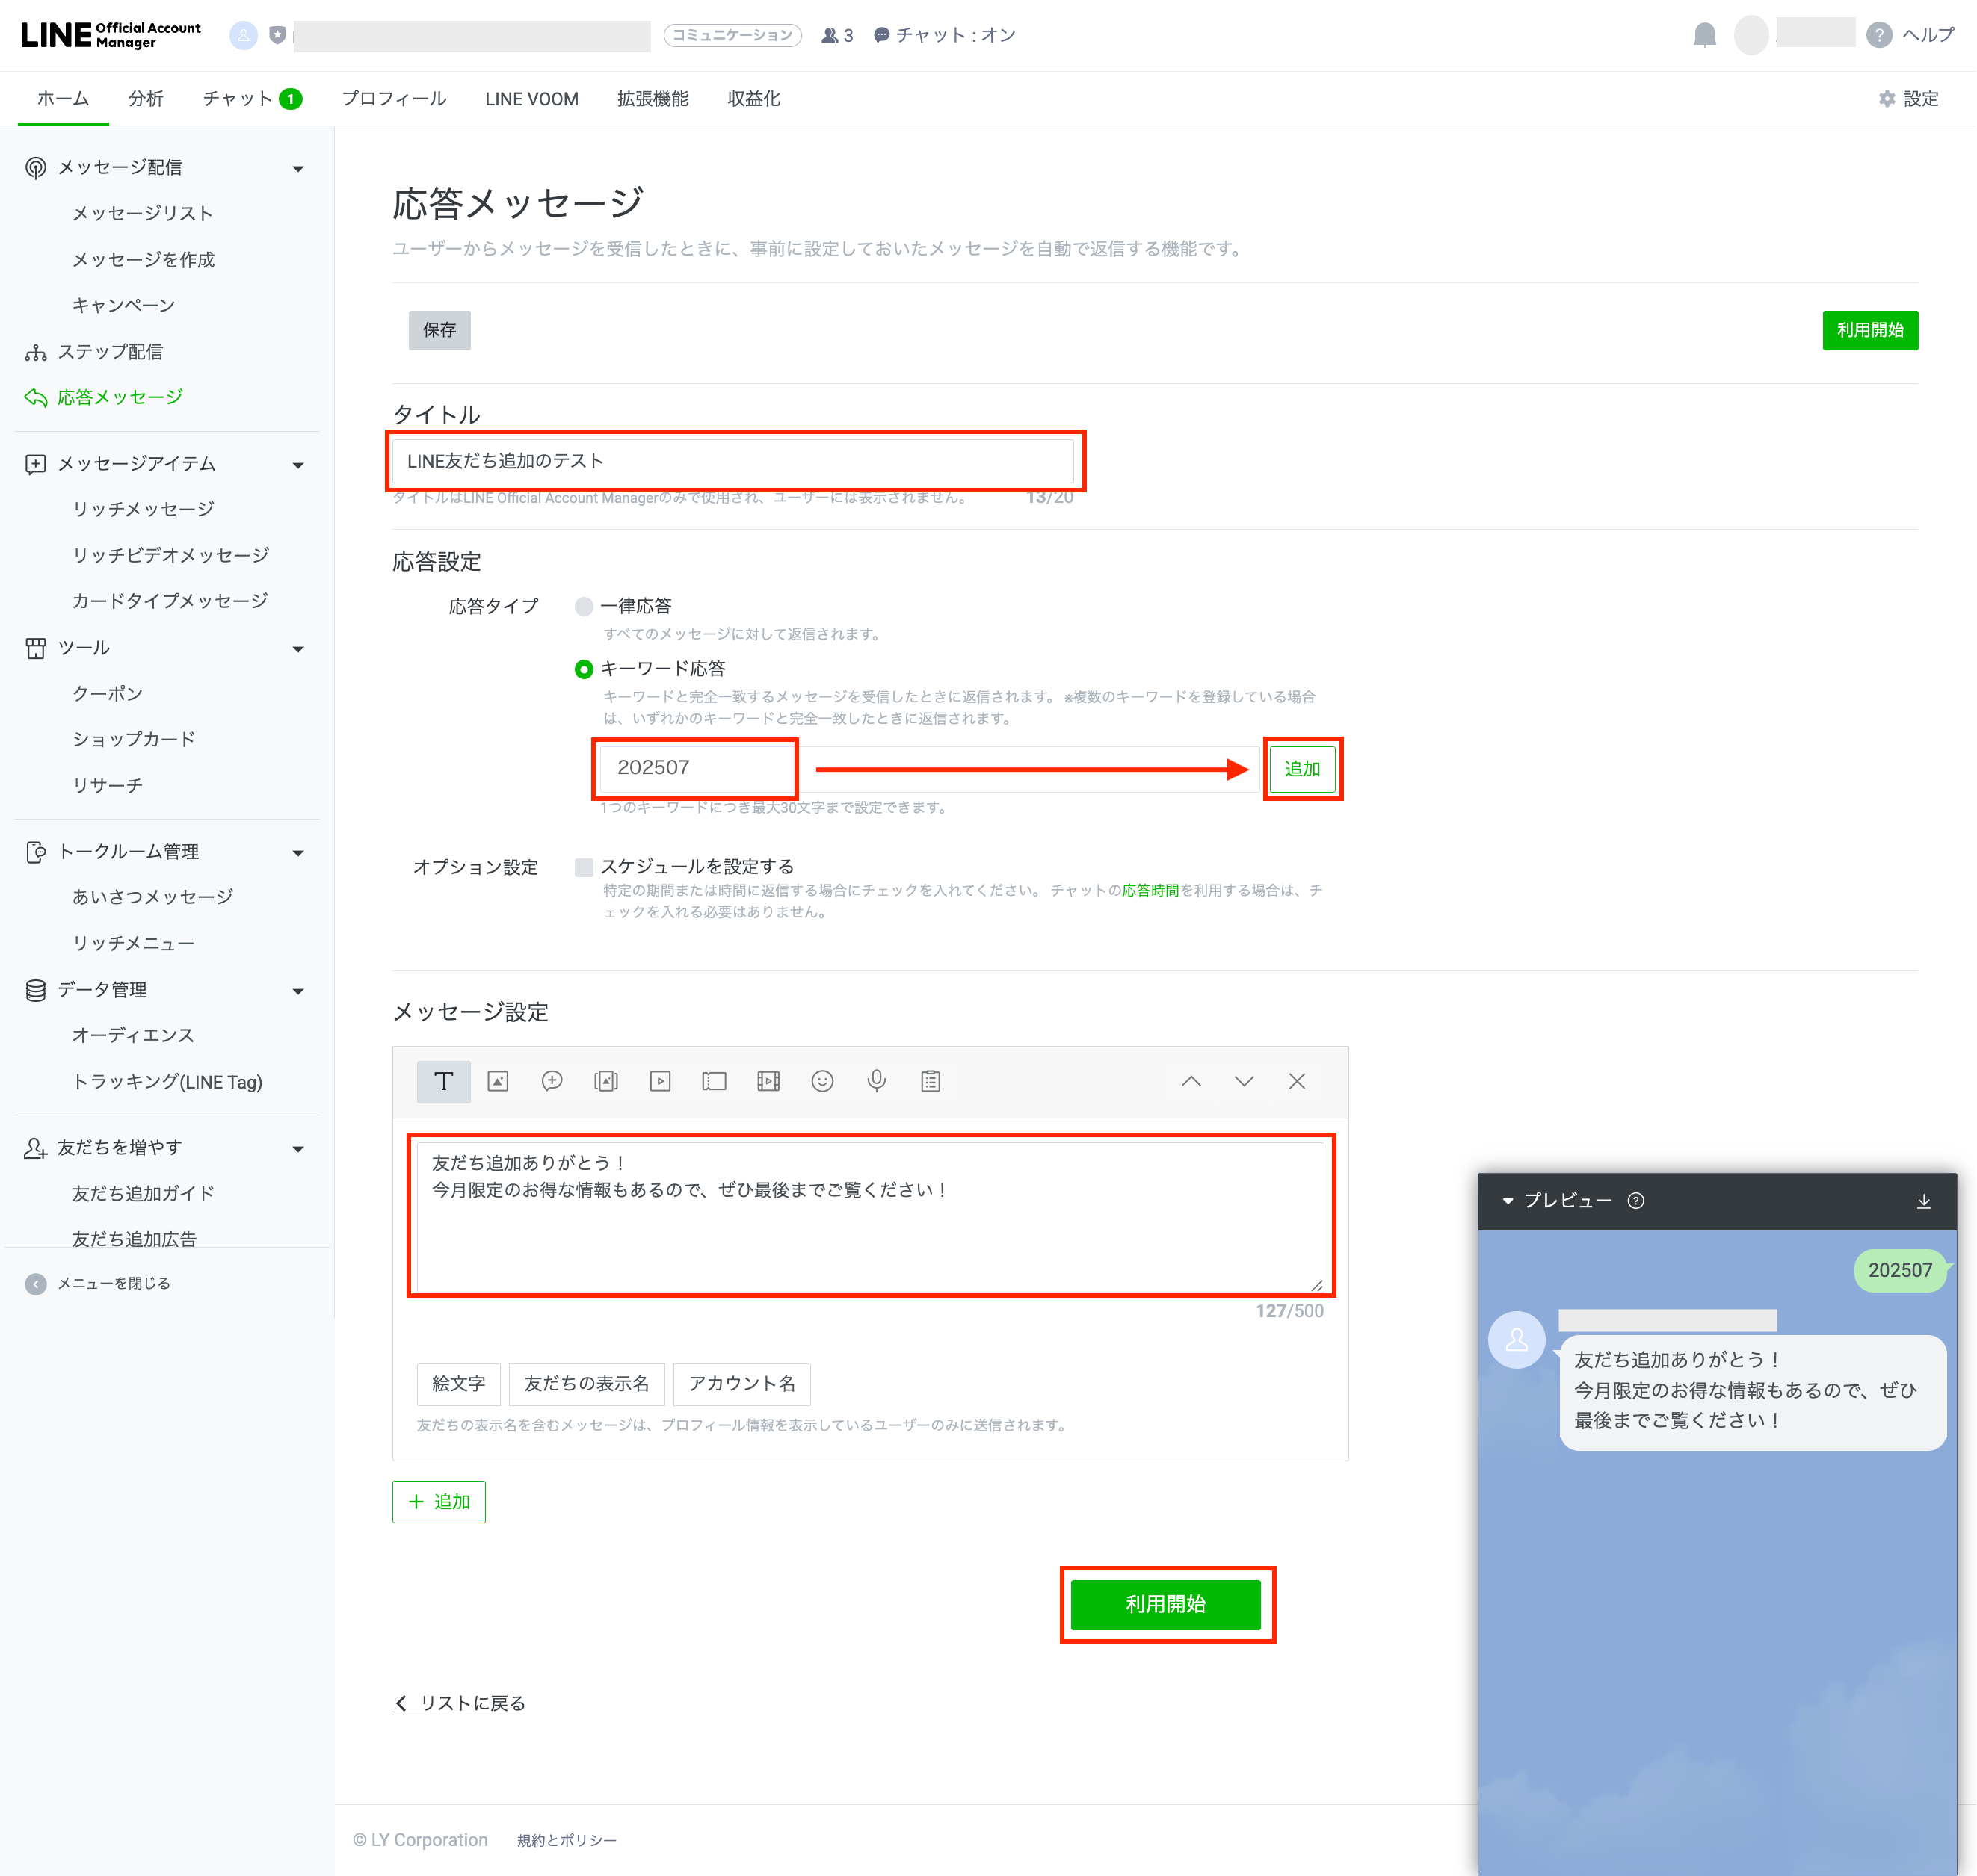This screenshot has width=1977, height=1876.
Task: Select the card type message icon
Action: click(x=606, y=1081)
